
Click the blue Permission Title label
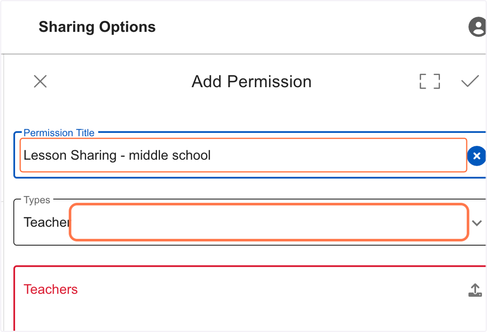59,133
